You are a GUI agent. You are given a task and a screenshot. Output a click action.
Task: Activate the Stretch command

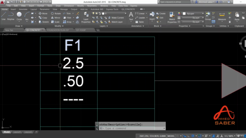pyautogui.click(x=44, y=22)
